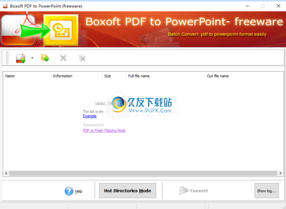The height and width of the screenshot is (209, 286).
Task: Click the horizontal scrollbar left arrow
Action: pos(6,173)
